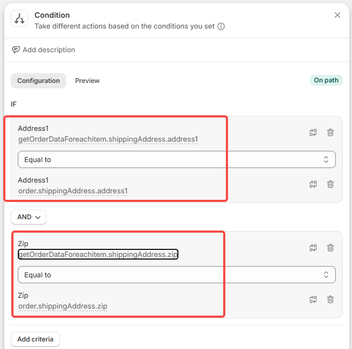Swap variable for getOrderDataForeachitem address1 row
This screenshot has height=349, width=352.
pos(313,132)
